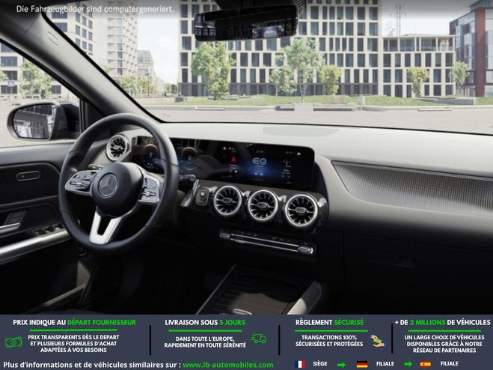The width and height of the screenshot is (493, 370).
Task: Click the 'FILIALE' label next to German flag
Action: (x=385, y=364)
